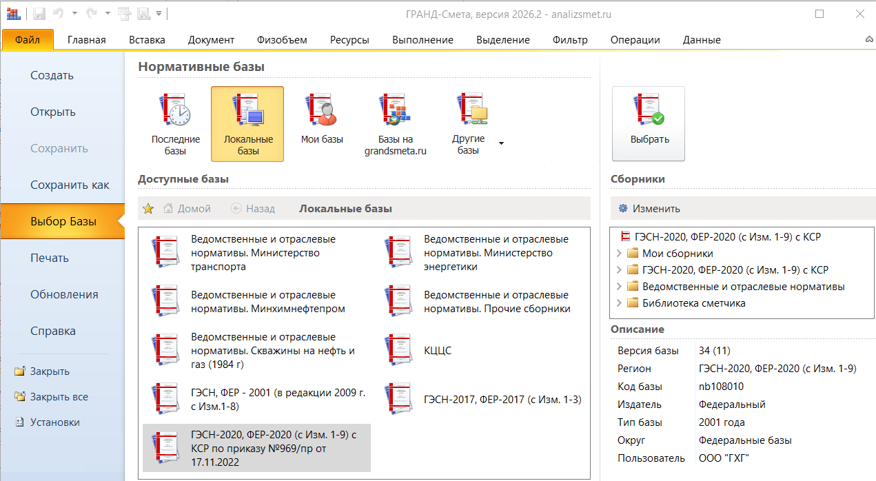The width and height of the screenshot is (876, 481).
Task: Open Печать in the side menu
Action: coord(62,258)
